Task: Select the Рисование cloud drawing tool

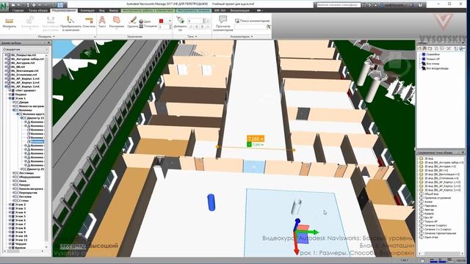Action: coord(116,23)
